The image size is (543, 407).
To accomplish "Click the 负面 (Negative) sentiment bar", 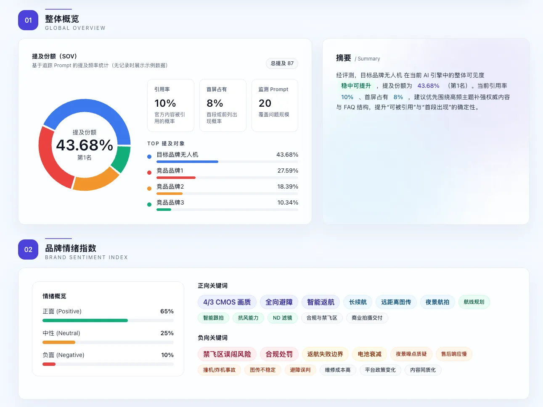I will click(x=108, y=364).
